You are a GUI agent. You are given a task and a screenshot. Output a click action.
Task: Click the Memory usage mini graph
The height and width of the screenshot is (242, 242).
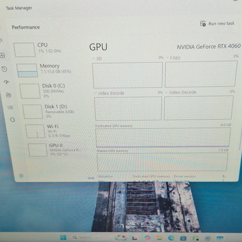pos(27,70)
